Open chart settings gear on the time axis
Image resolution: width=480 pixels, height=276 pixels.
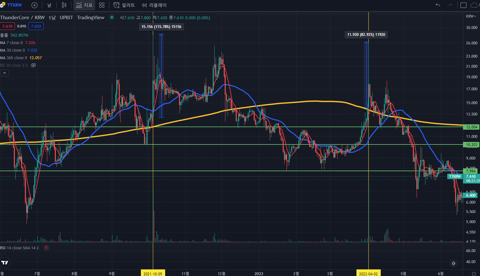pos(474,273)
